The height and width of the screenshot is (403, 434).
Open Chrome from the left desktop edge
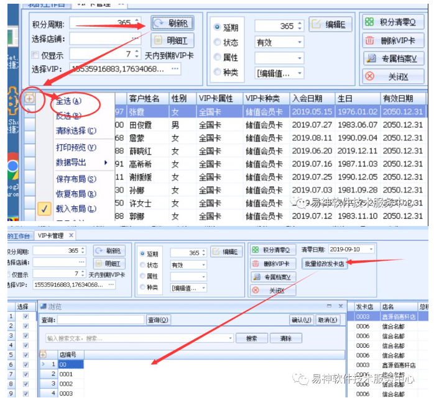coord(11,166)
